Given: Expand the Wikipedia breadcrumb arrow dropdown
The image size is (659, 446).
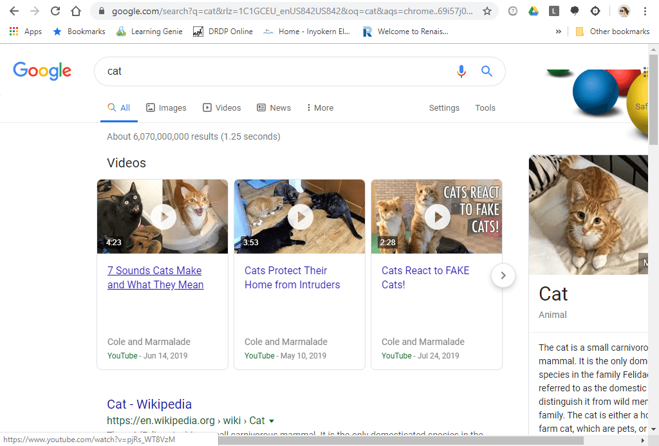Looking at the screenshot, I should [x=270, y=420].
